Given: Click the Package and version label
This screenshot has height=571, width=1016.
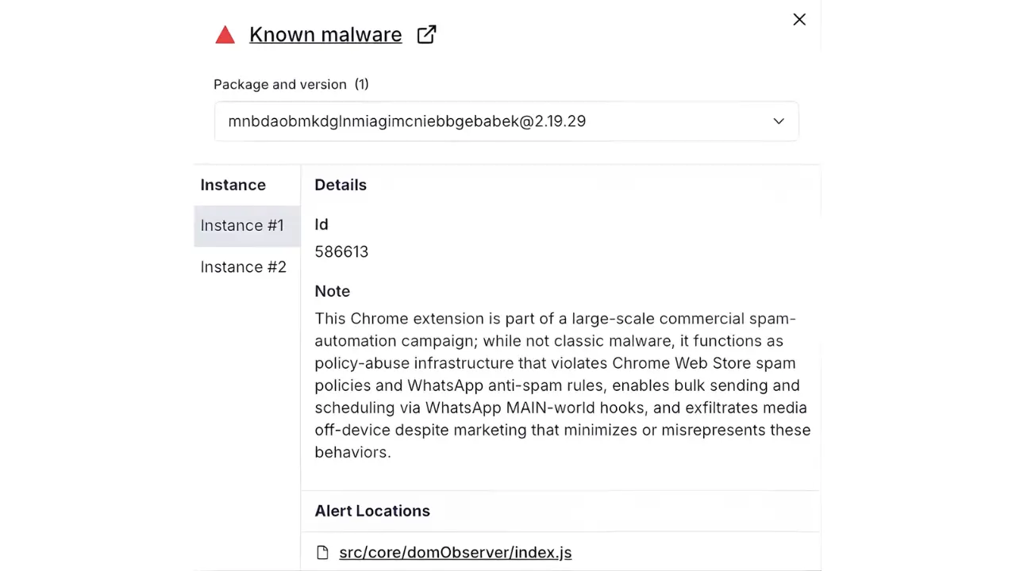Looking at the screenshot, I should (279, 84).
